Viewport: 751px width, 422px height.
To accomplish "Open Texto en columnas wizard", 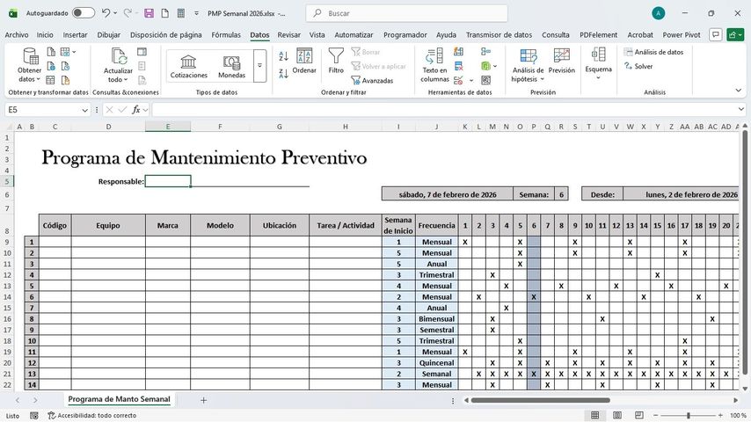I will pos(434,66).
